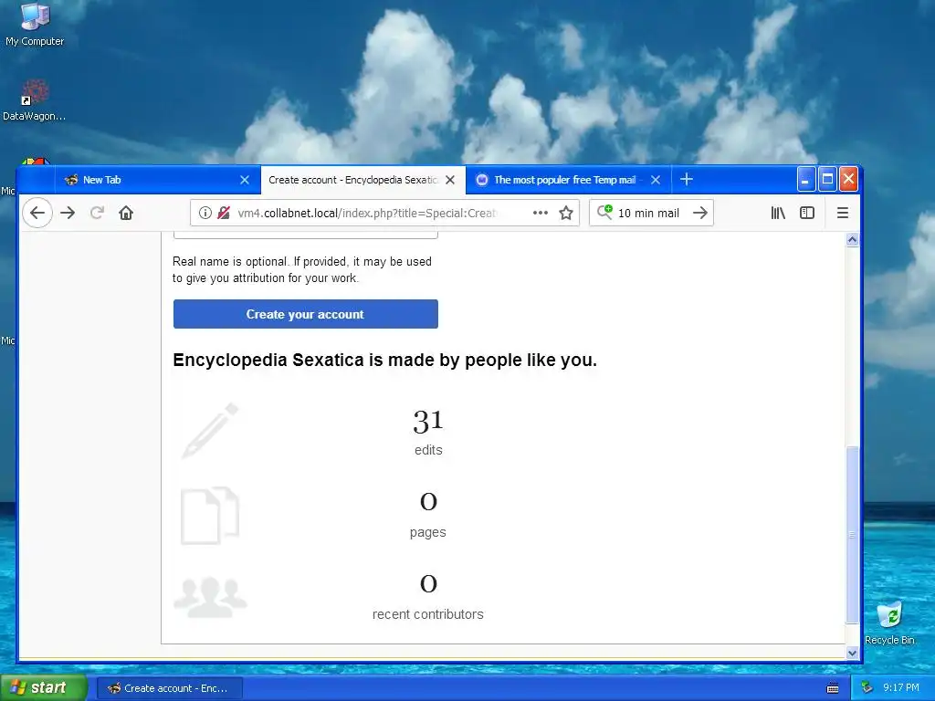Click the pencil edits icon
935x701 pixels.
(210, 431)
